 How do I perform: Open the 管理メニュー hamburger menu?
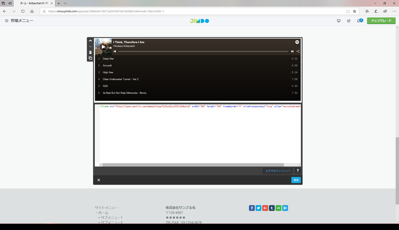pyautogui.click(x=7, y=21)
